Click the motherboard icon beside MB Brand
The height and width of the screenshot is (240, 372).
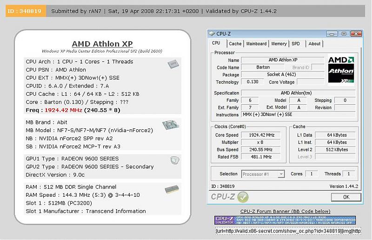pyautogui.click(x=171, y=125)
